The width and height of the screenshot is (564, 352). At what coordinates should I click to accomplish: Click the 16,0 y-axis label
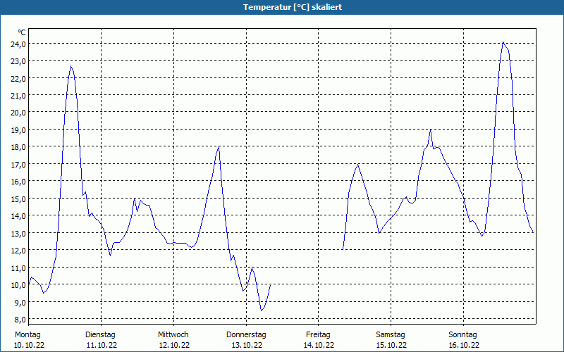click(x=18, y=182)
